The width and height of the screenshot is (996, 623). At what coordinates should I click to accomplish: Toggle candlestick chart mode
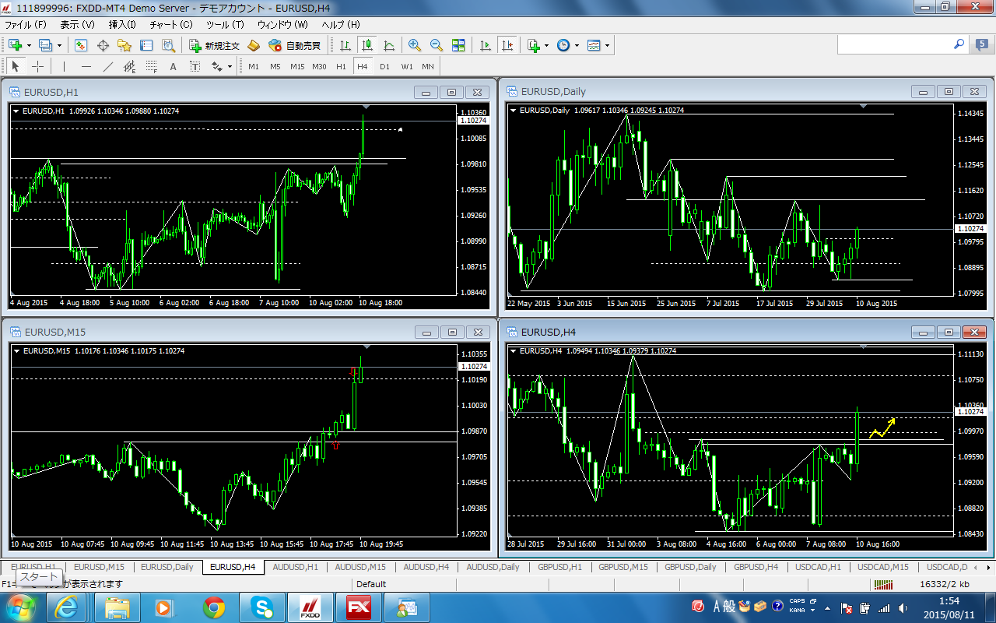pyautogui.click(x=366, y=45)
